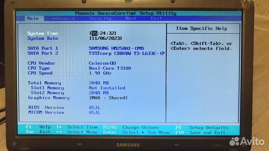Select the System Date value 11/06/2023
This screenshot has height=151, width=269.
[105, 38]
